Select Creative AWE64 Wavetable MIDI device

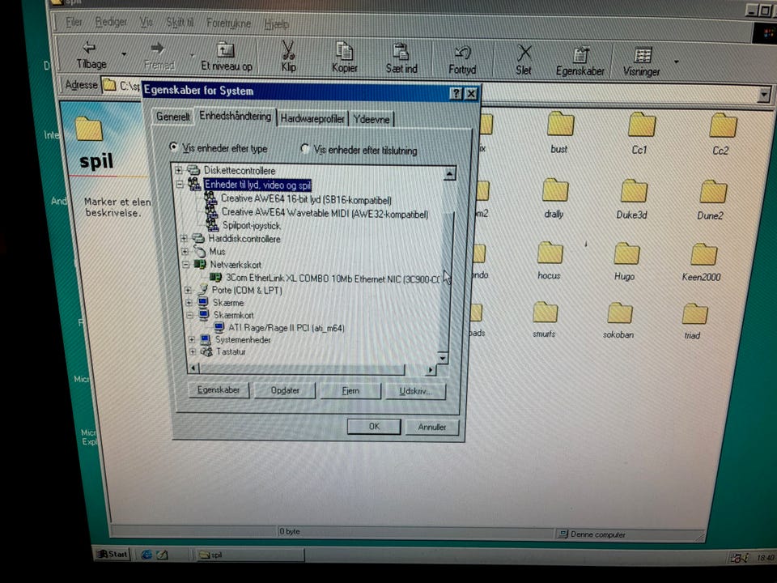point(325,213)
